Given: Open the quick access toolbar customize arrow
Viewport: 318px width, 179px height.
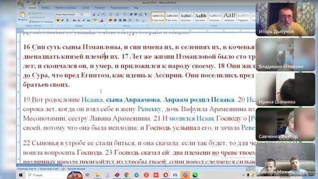Looking at the screenshot, I should point(44,2).
